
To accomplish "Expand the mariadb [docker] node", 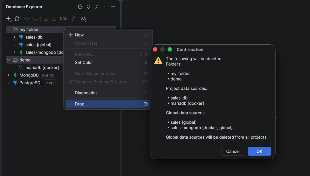I will tap(14, 68).
